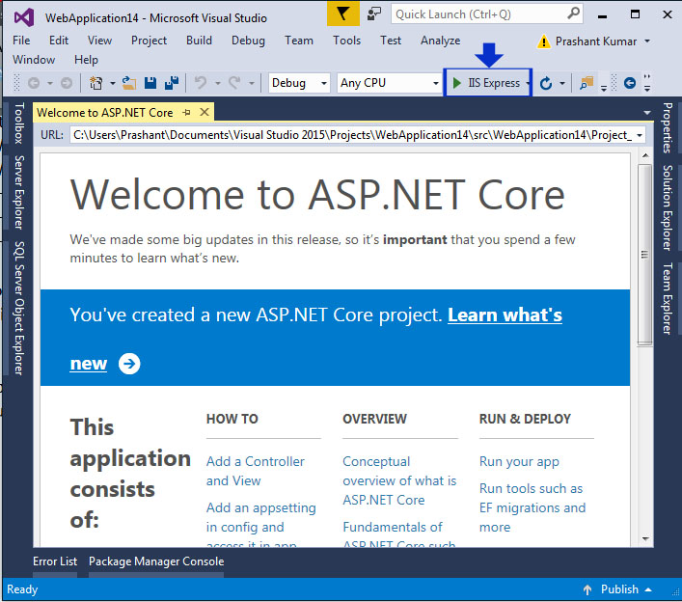Open the Analyze menu
The width and height of the screenshot is (682, 602).
[x=440, y=41]
